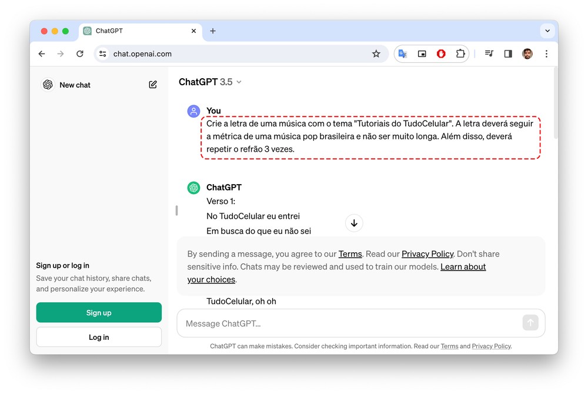This screenshot has height=394, width=588.
Task: Bookmark this page with the star icon
Action: coord(376,54)
